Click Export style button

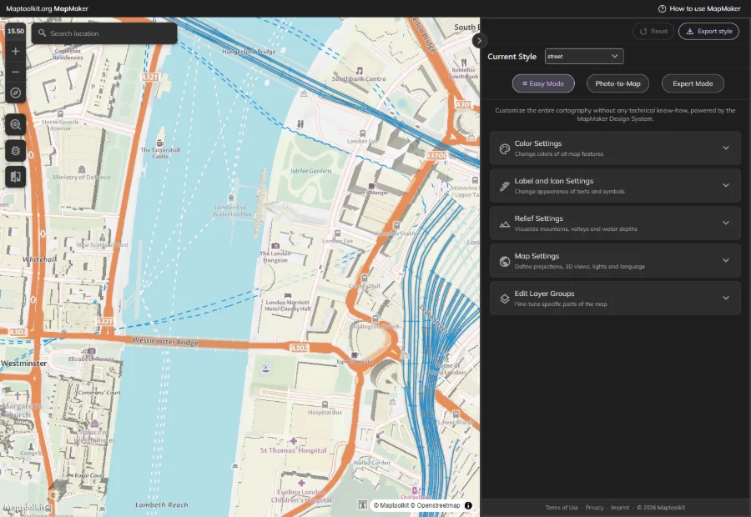[x=708, y=31]
